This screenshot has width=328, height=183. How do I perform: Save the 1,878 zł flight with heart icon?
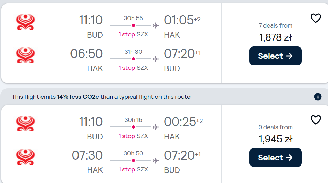316,18
